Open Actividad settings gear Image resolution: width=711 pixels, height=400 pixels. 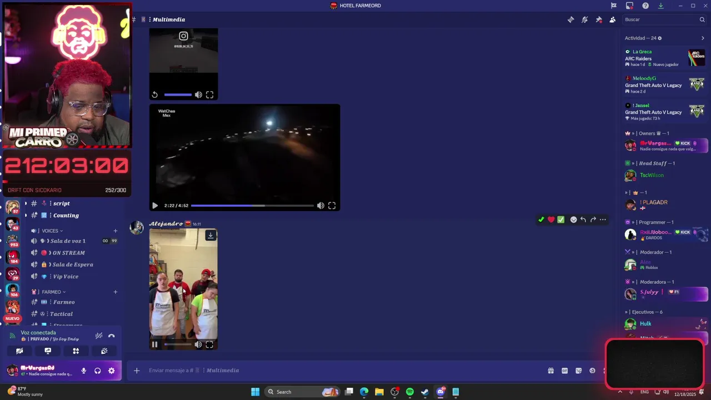point(660,38)
